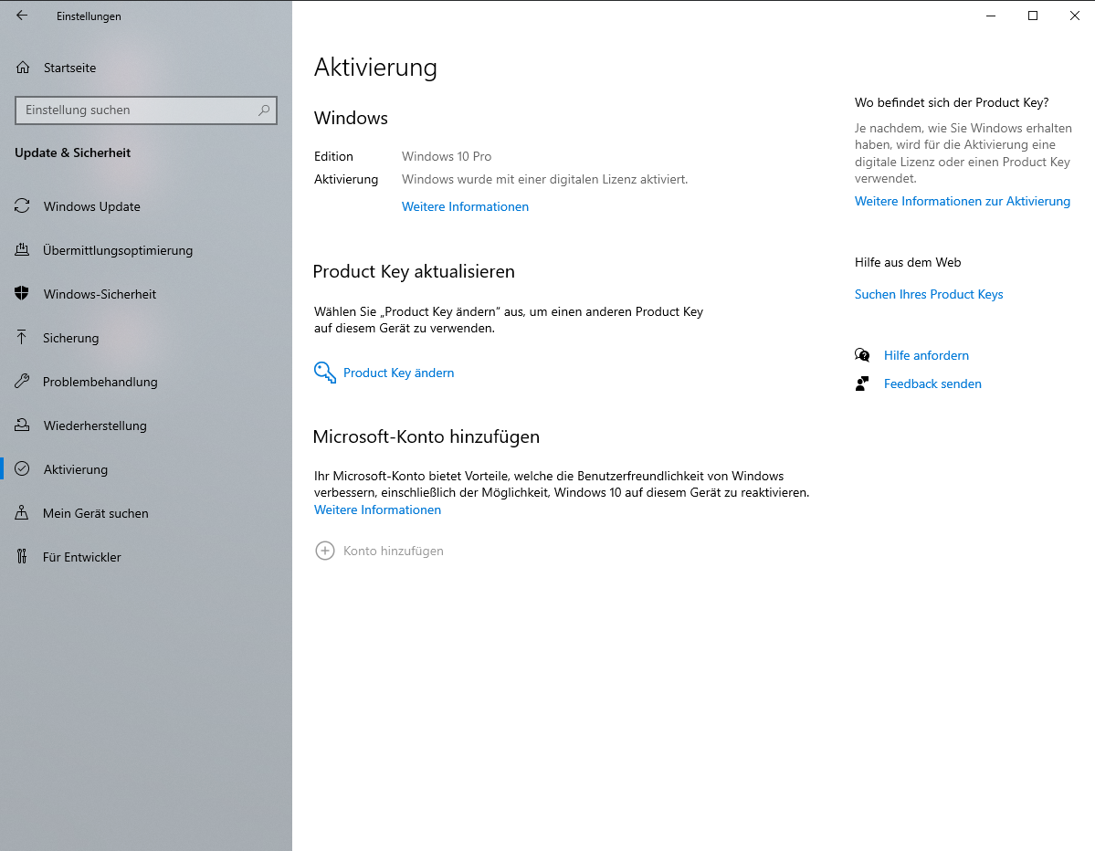Image resolution: width=1095 pixels, height=851 pixels.
Task: Click the plus icon beside Konto hinzufügen
Action: pos(324,551)
